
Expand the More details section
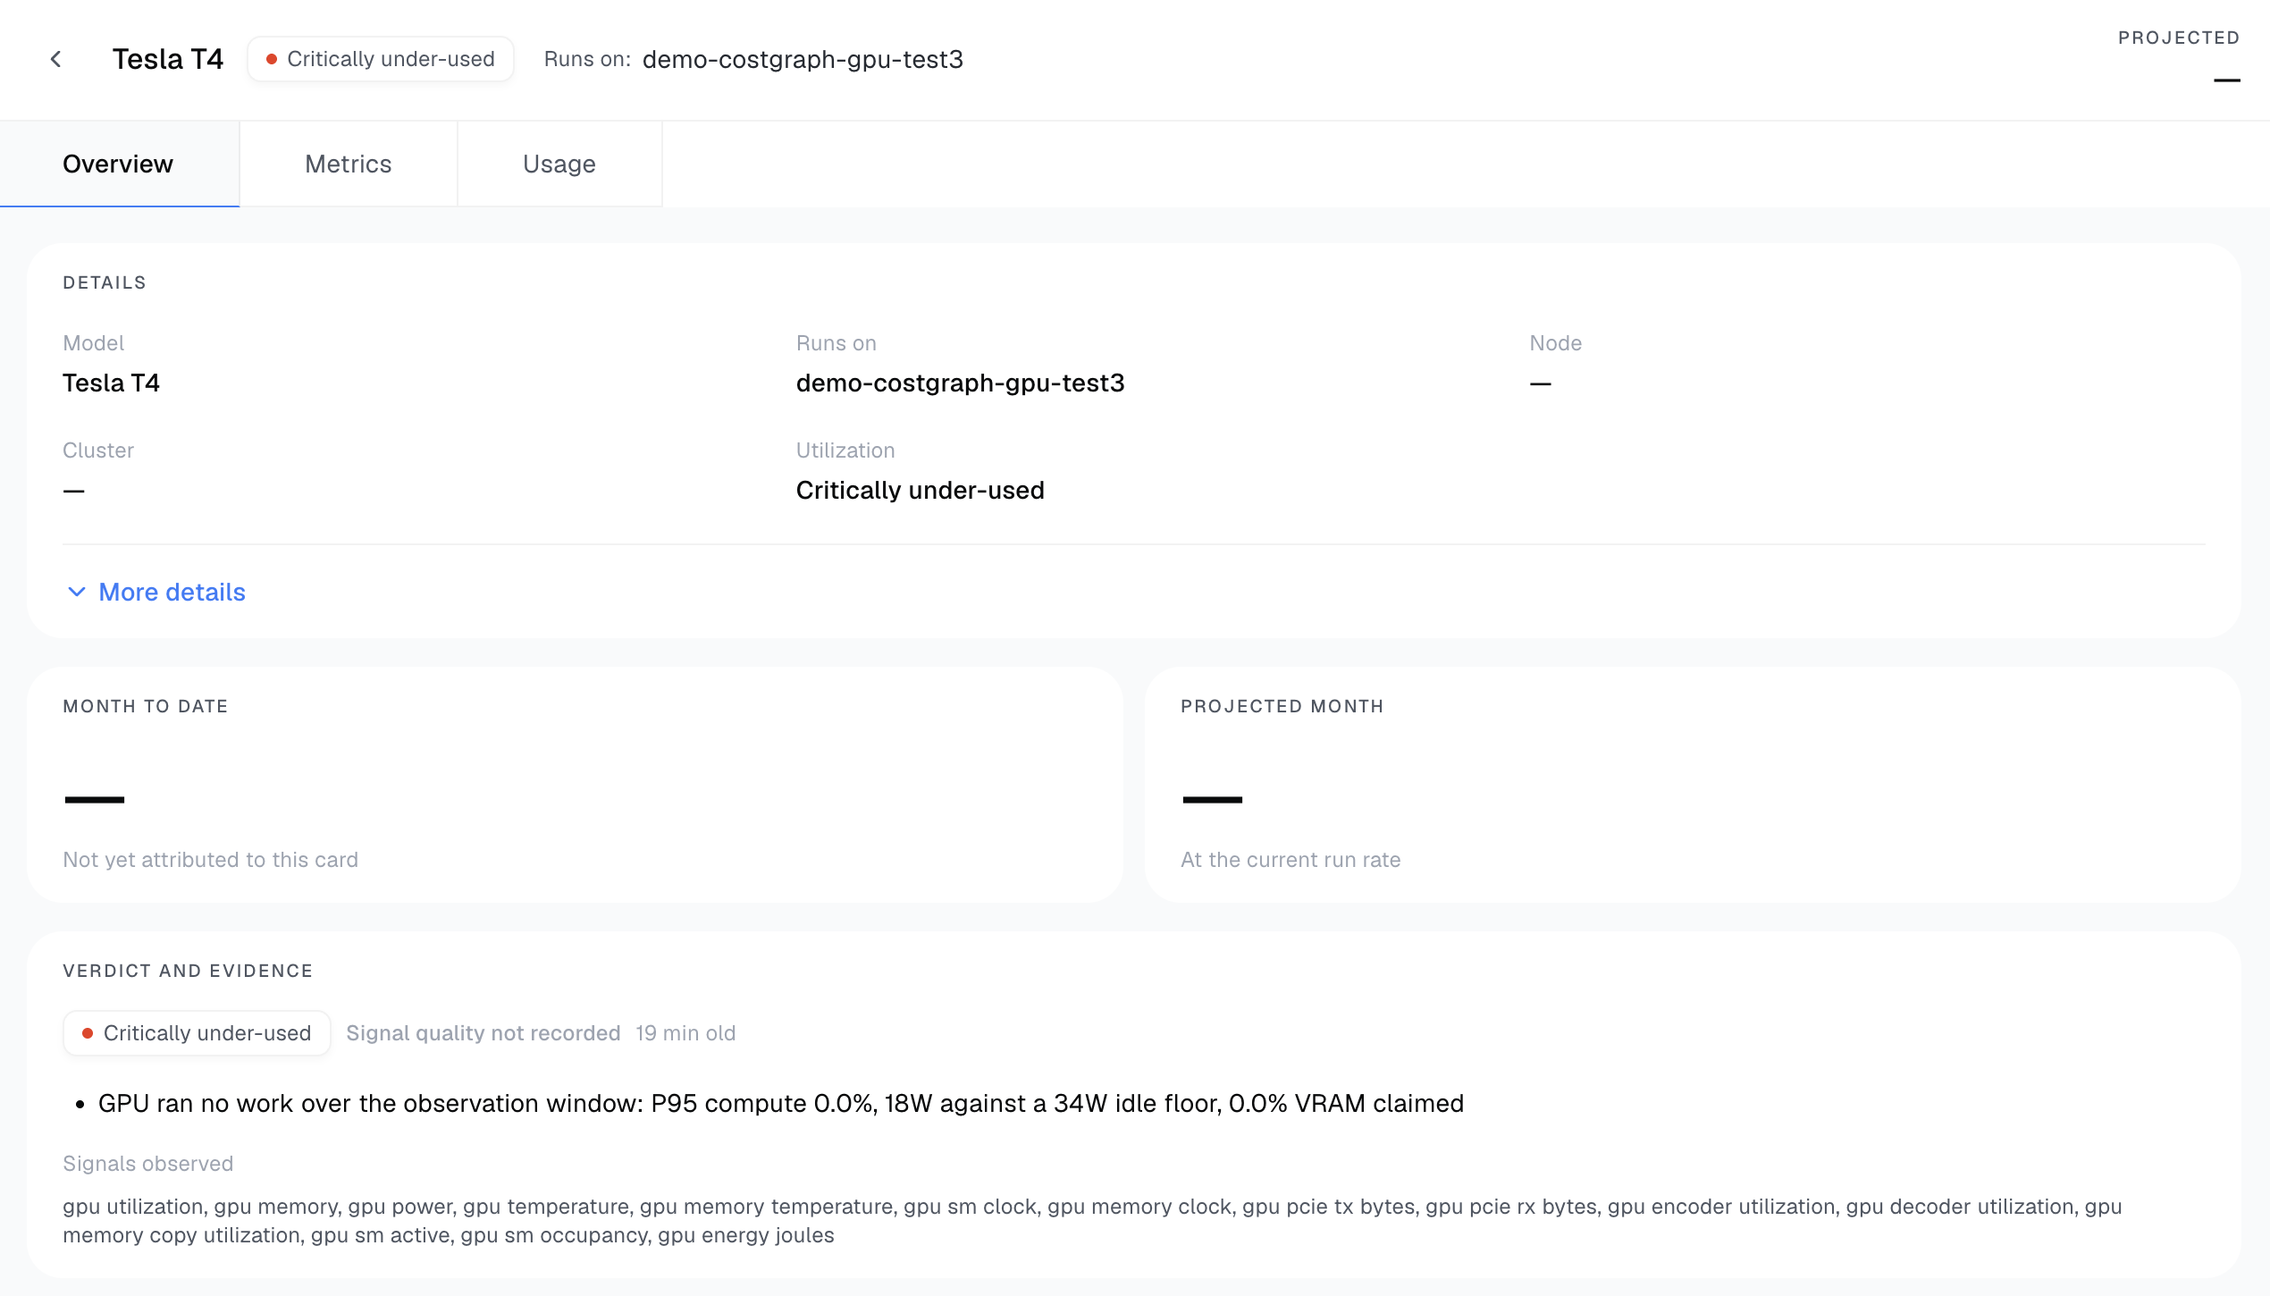click(x=156, y=592)
